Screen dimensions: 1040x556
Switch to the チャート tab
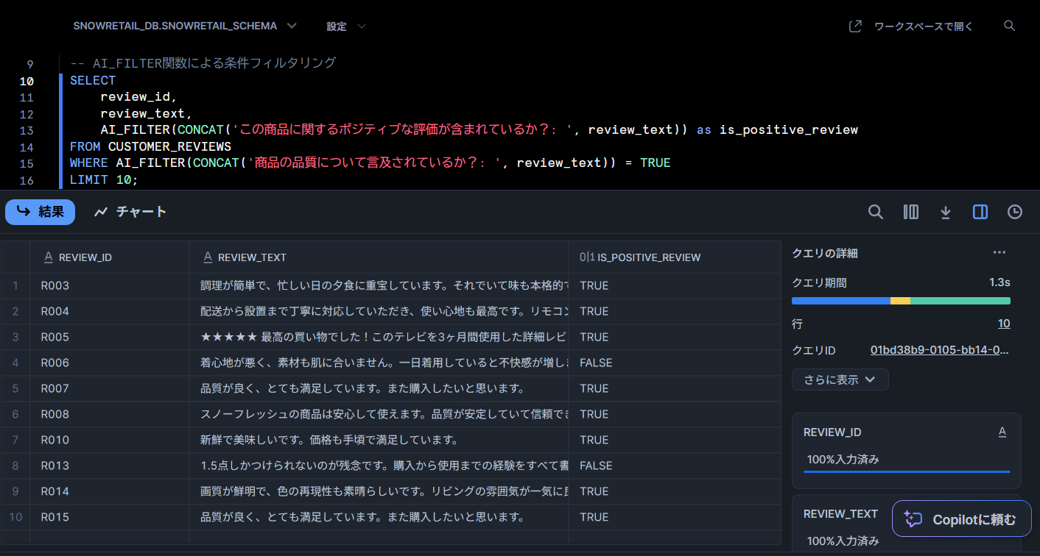pyautogui.click(x=130, y=212)
